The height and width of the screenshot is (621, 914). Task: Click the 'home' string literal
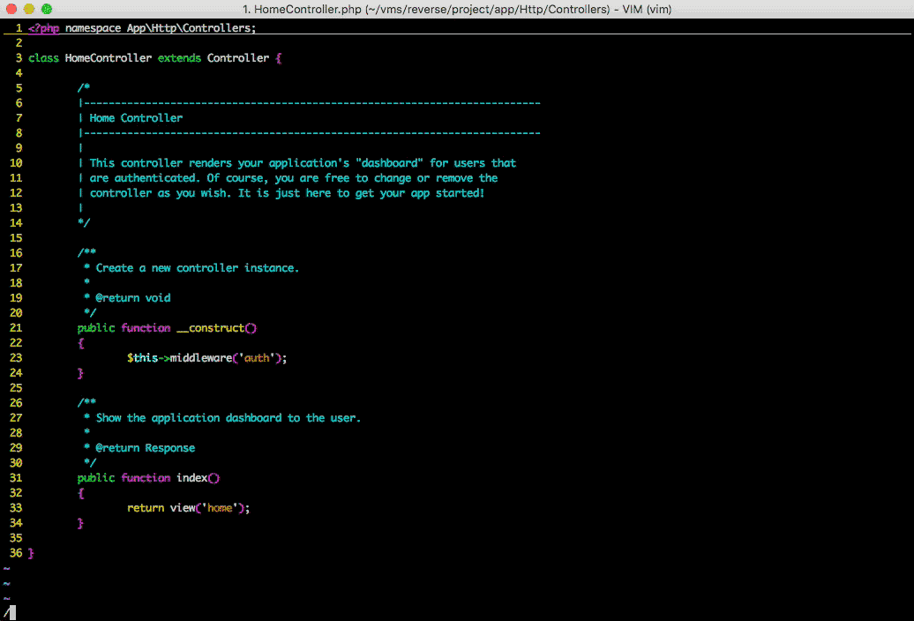[220, 508]
